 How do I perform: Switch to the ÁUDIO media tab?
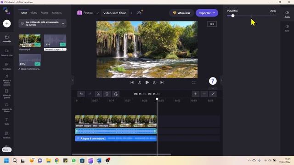[44, 13]
